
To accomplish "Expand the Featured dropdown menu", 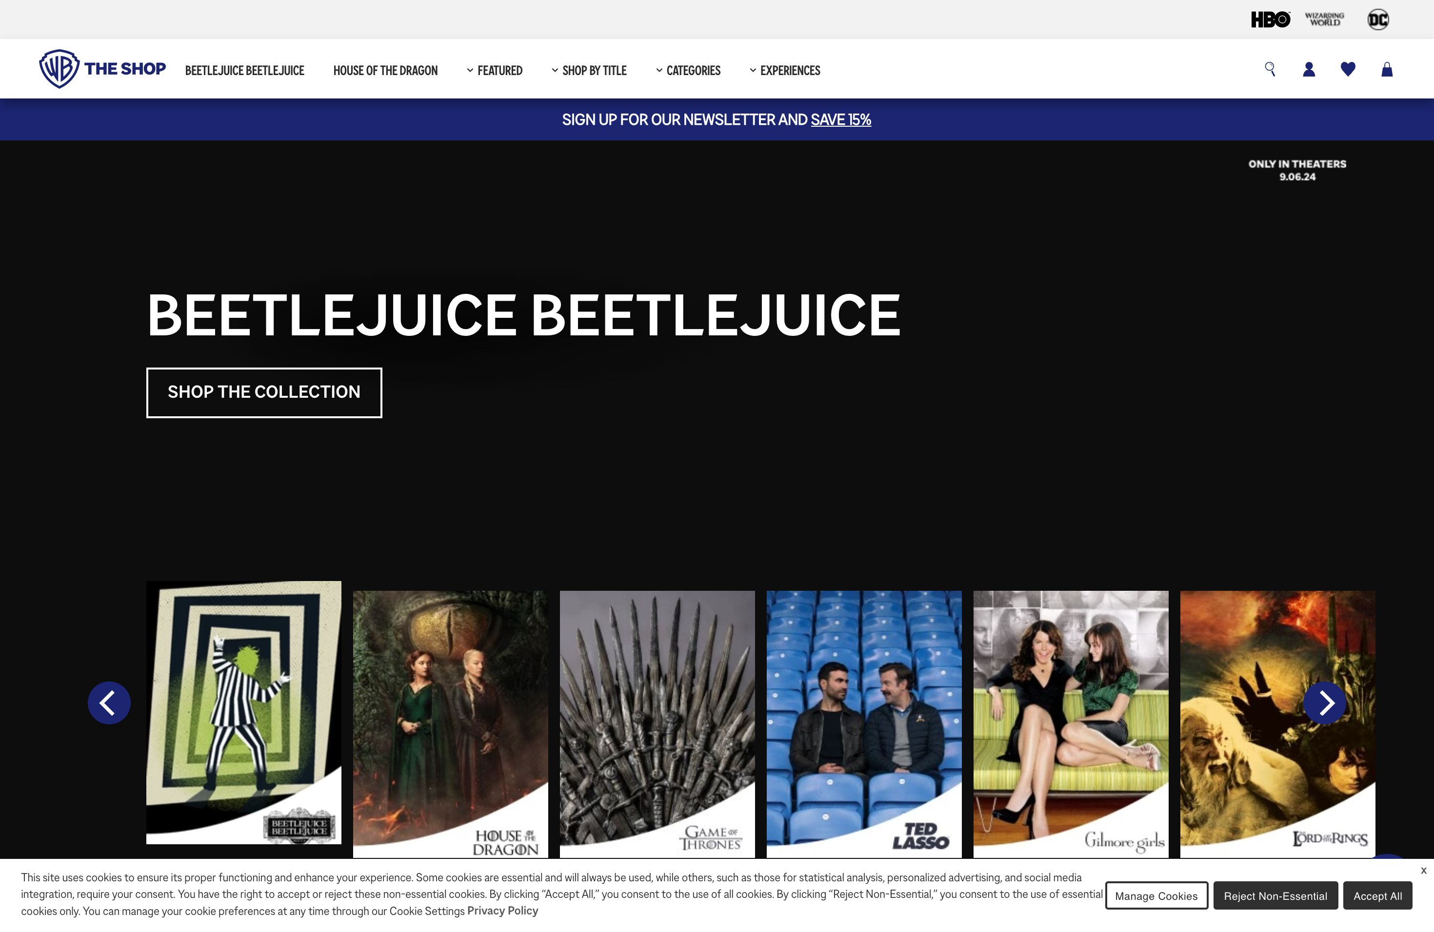I will (x=495, y=71).
